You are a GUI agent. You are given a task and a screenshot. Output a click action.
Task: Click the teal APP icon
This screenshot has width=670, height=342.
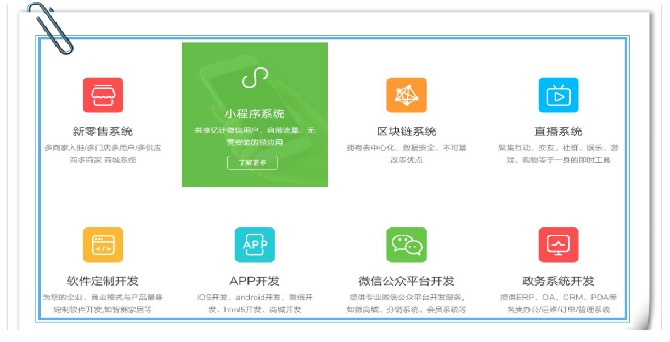255,245
